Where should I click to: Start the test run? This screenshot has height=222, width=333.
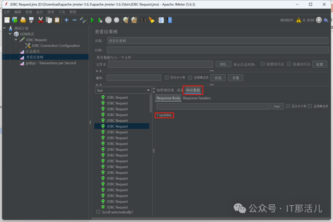tap(92, 20)
